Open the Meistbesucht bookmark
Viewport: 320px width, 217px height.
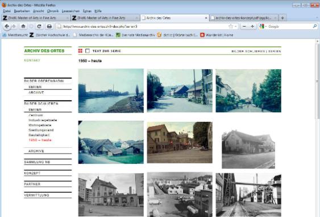tap(15, 35)
